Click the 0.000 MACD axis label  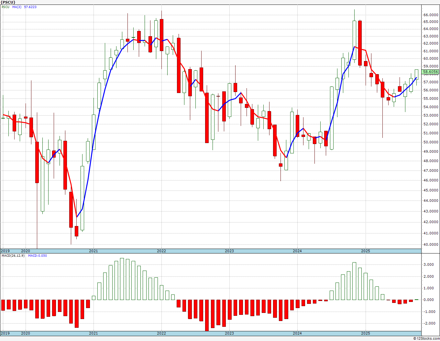point(429,300)
